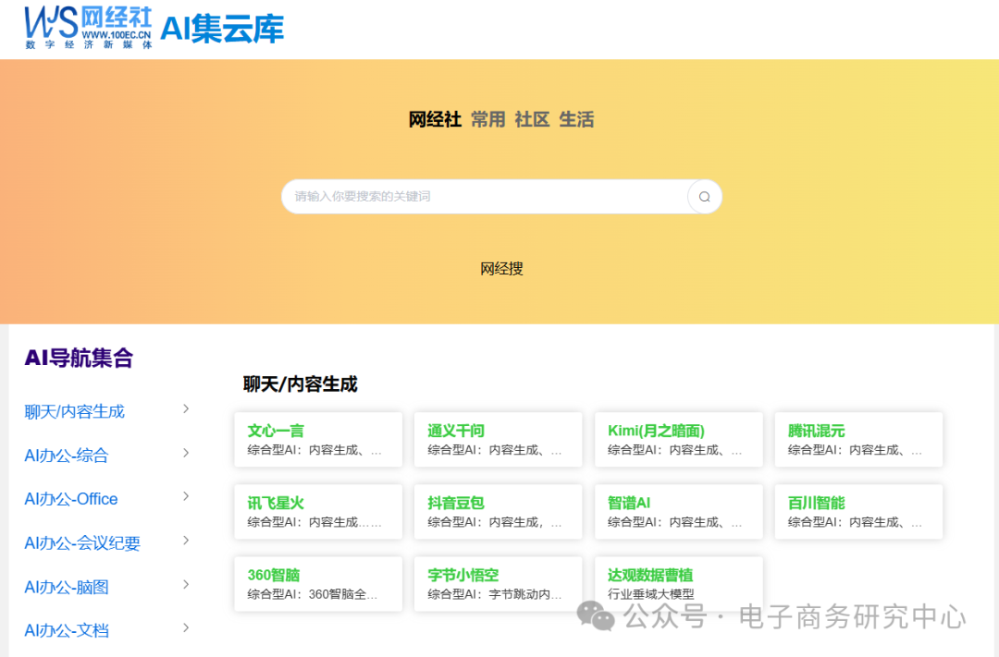
Task: Open the 通义千问 tool card
Action: 498,439
